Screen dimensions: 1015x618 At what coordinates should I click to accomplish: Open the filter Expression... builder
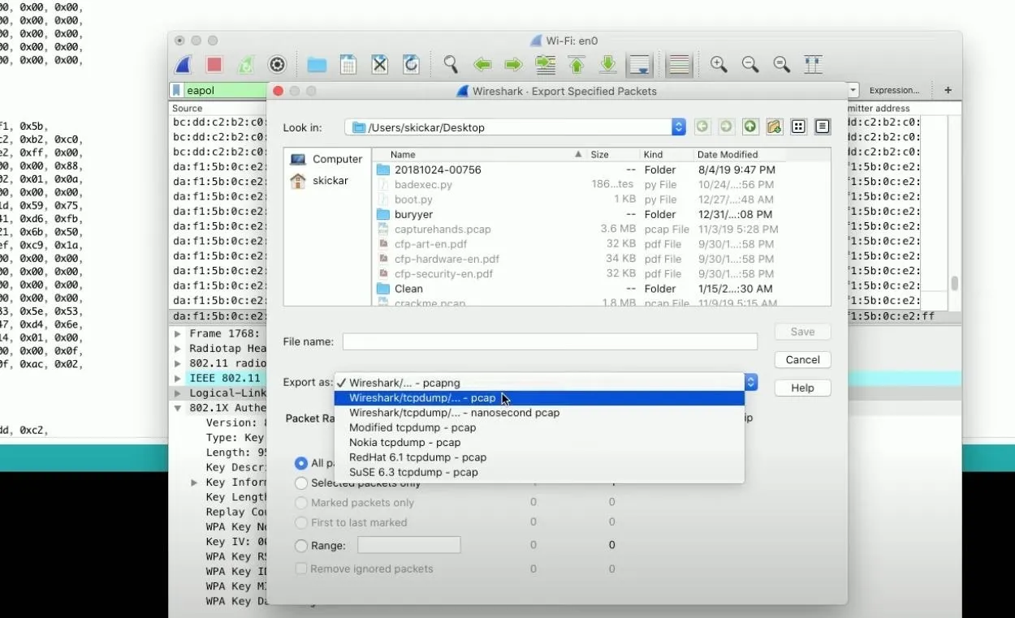pos(894,90)
